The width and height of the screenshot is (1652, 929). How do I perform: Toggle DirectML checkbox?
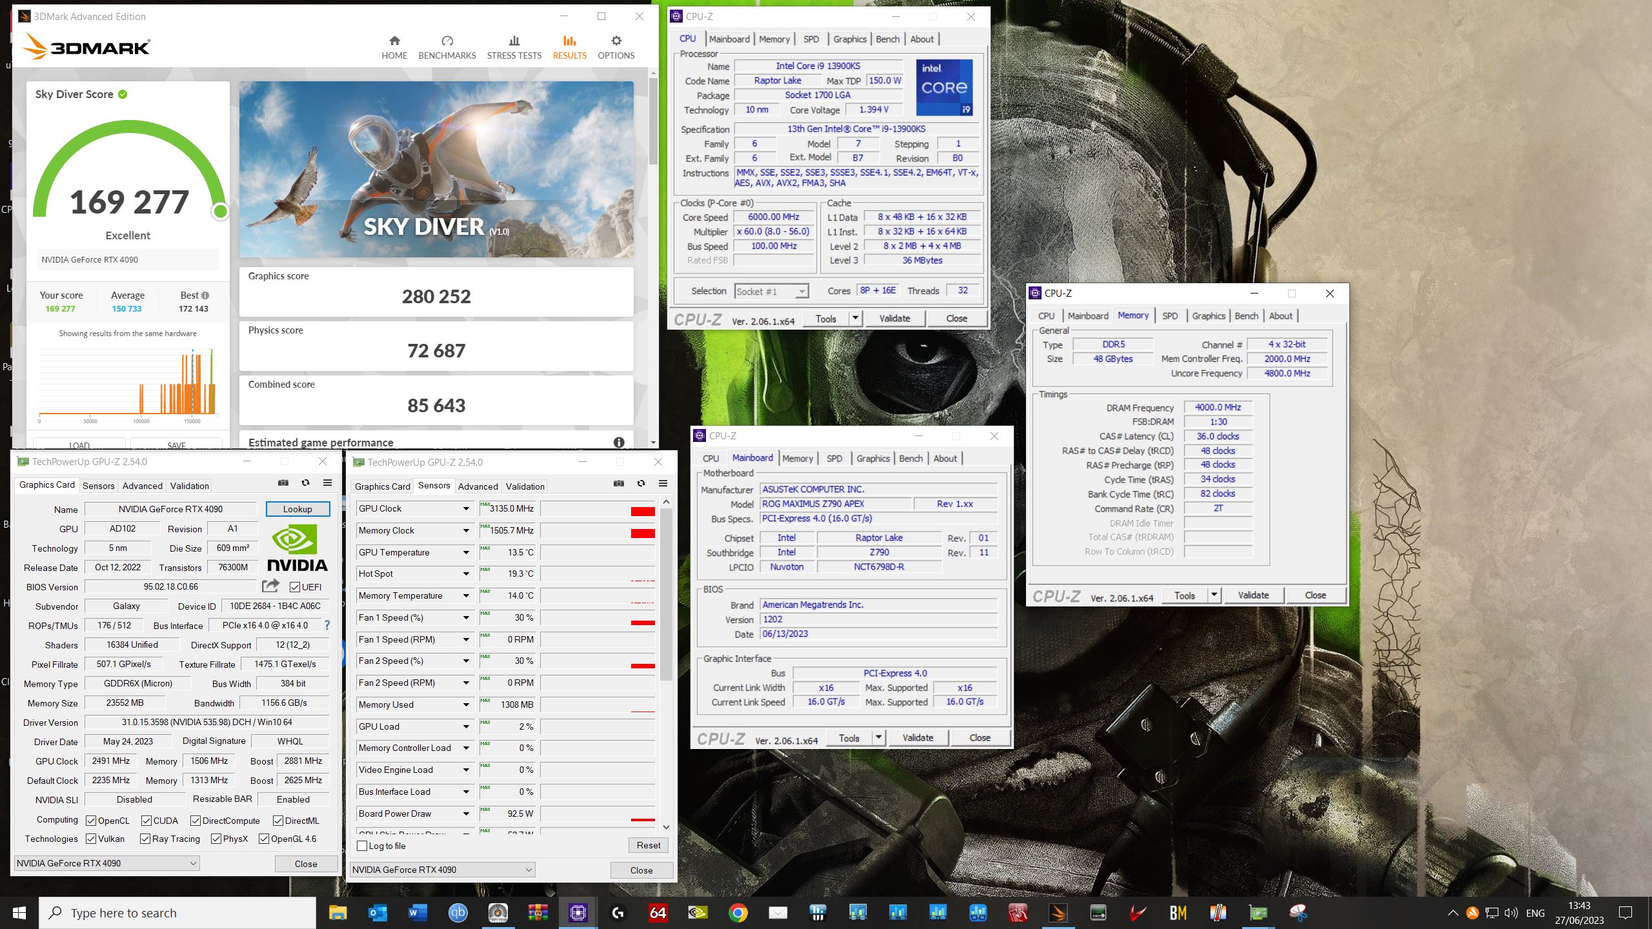pos(278,821)
